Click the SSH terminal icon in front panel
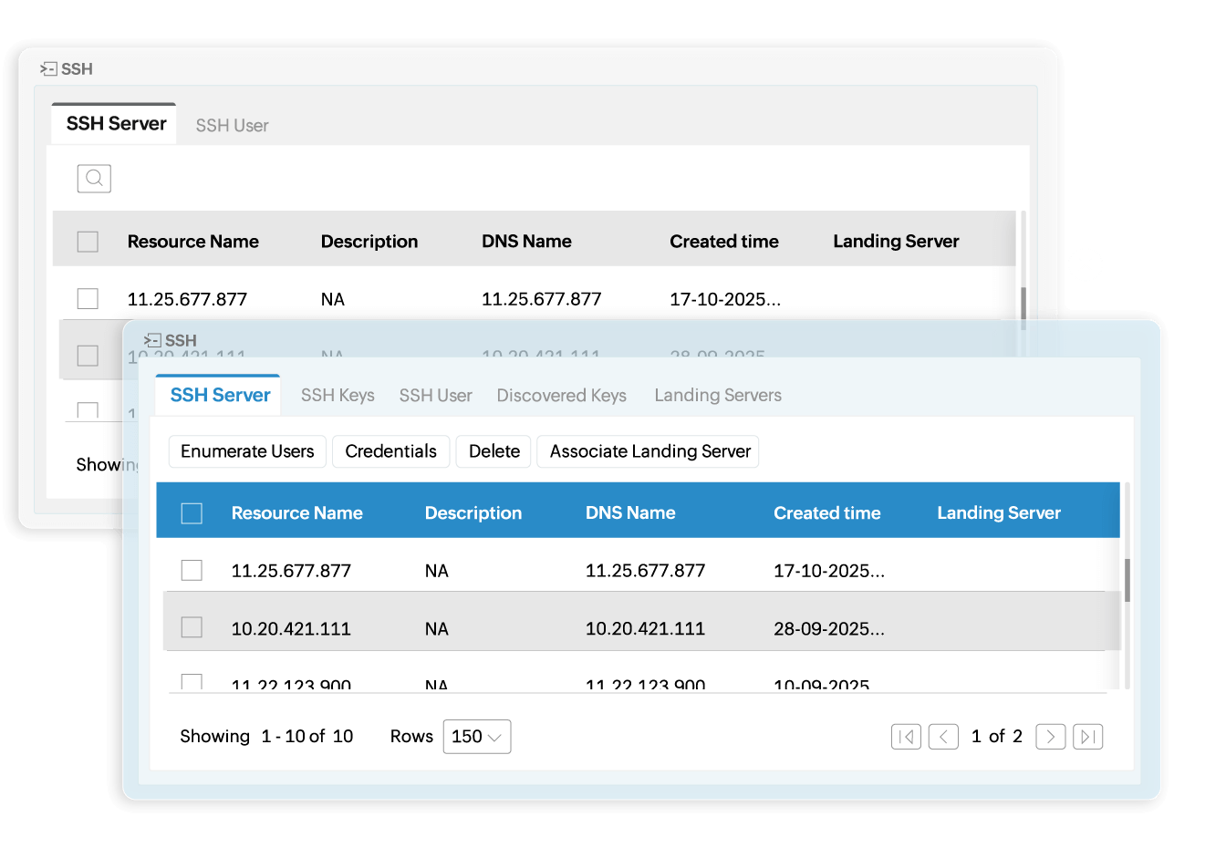 (152, 340)
